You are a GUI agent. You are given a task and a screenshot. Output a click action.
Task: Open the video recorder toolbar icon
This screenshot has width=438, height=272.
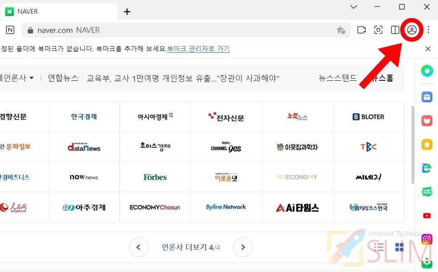[x=361, y=30]
